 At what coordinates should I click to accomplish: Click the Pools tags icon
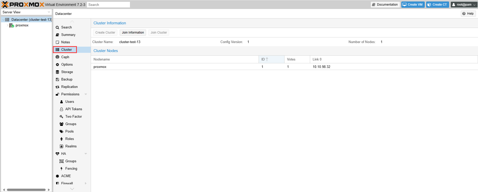coord(62,132)
